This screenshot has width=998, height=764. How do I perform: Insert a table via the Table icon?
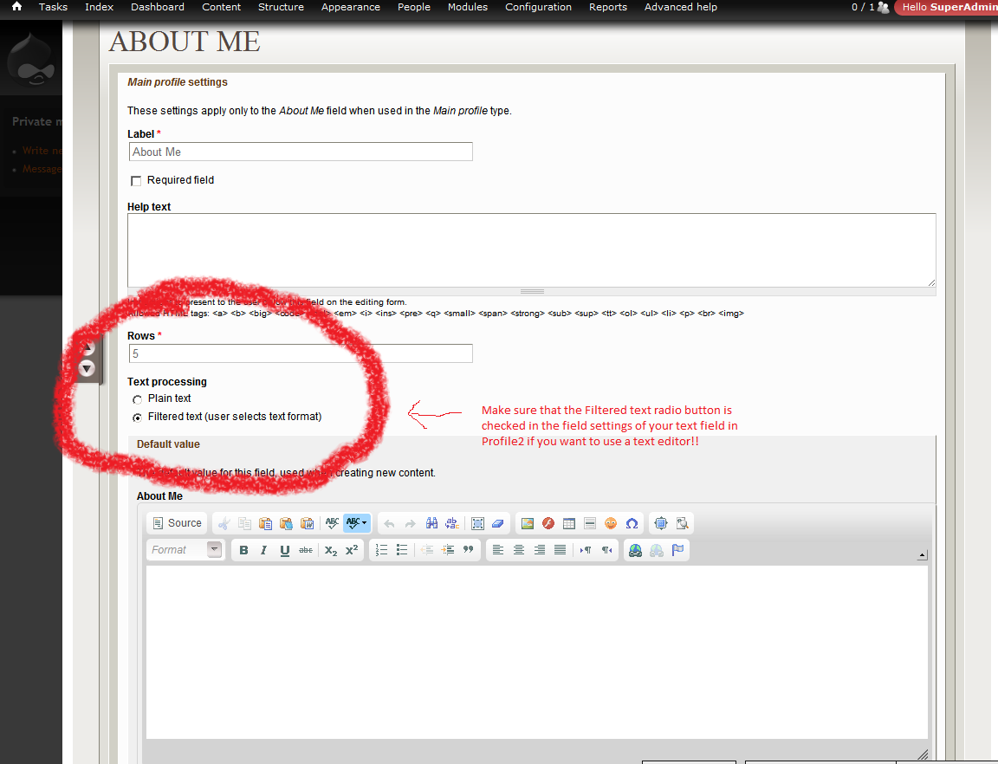(x=569, y=523)
